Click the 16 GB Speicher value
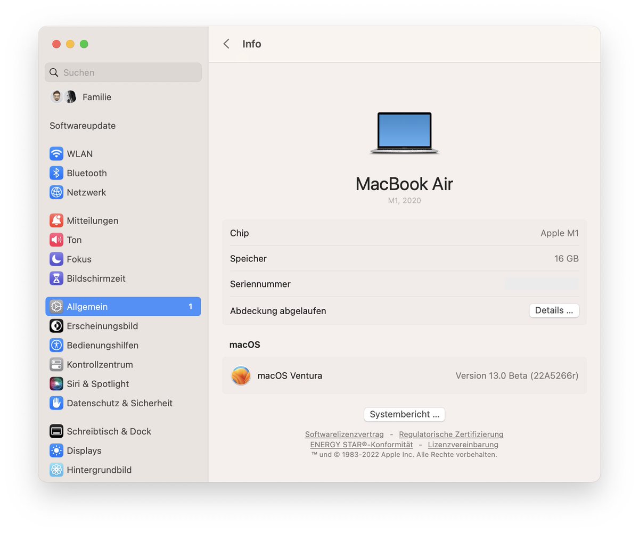 point(567,259)
